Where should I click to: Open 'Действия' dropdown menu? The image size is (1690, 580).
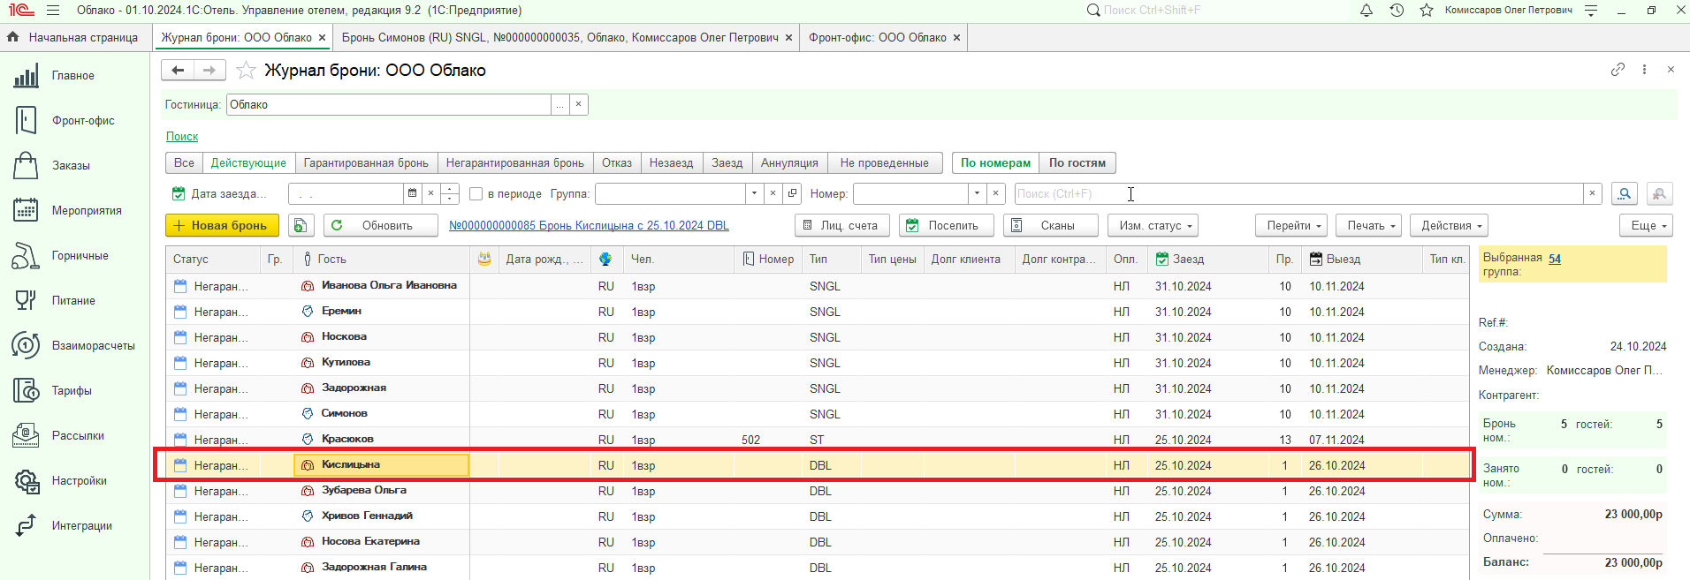pos(1449,225)
